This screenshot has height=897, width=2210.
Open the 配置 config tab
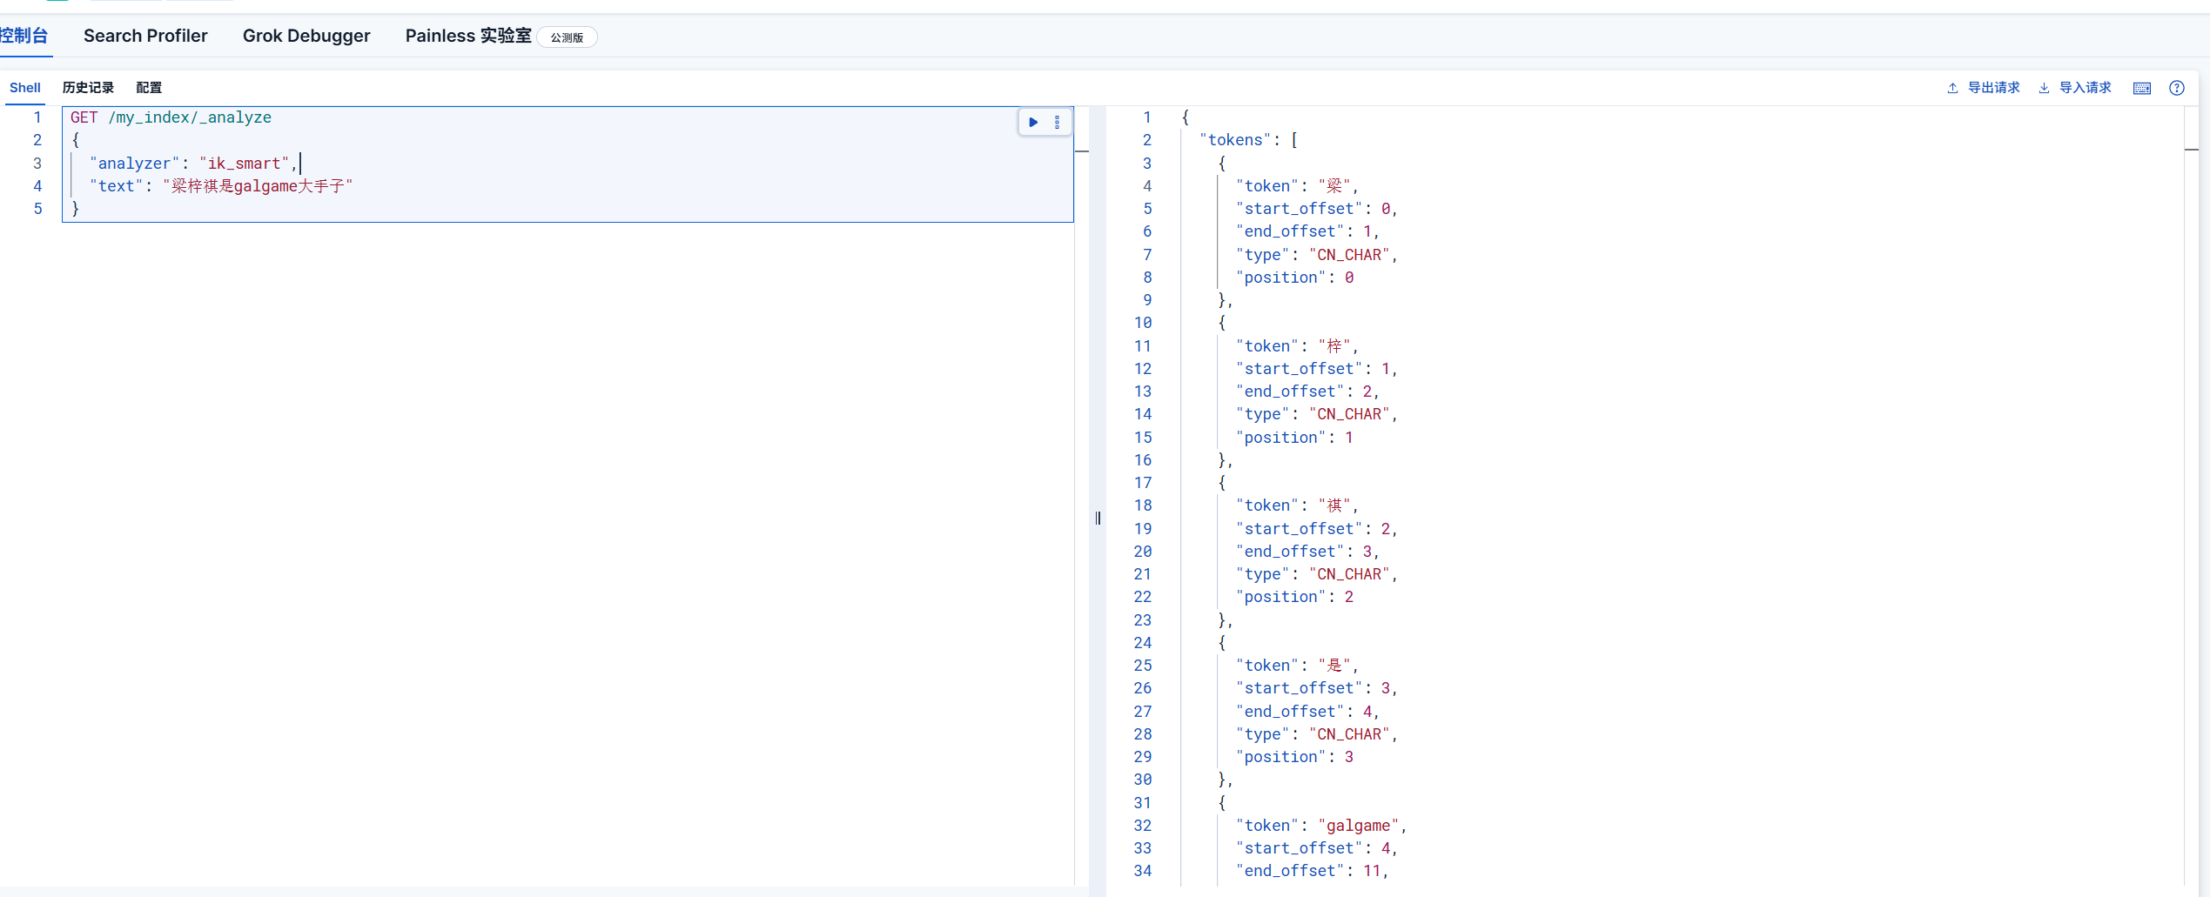pos(149,88)
